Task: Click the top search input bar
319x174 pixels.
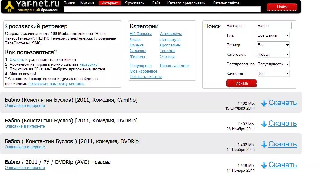Action: (163, 9)
